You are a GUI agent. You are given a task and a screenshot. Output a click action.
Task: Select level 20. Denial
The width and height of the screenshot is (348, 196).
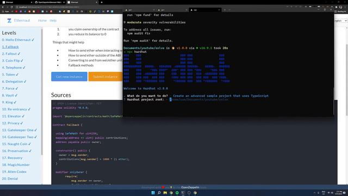(10, 179)
